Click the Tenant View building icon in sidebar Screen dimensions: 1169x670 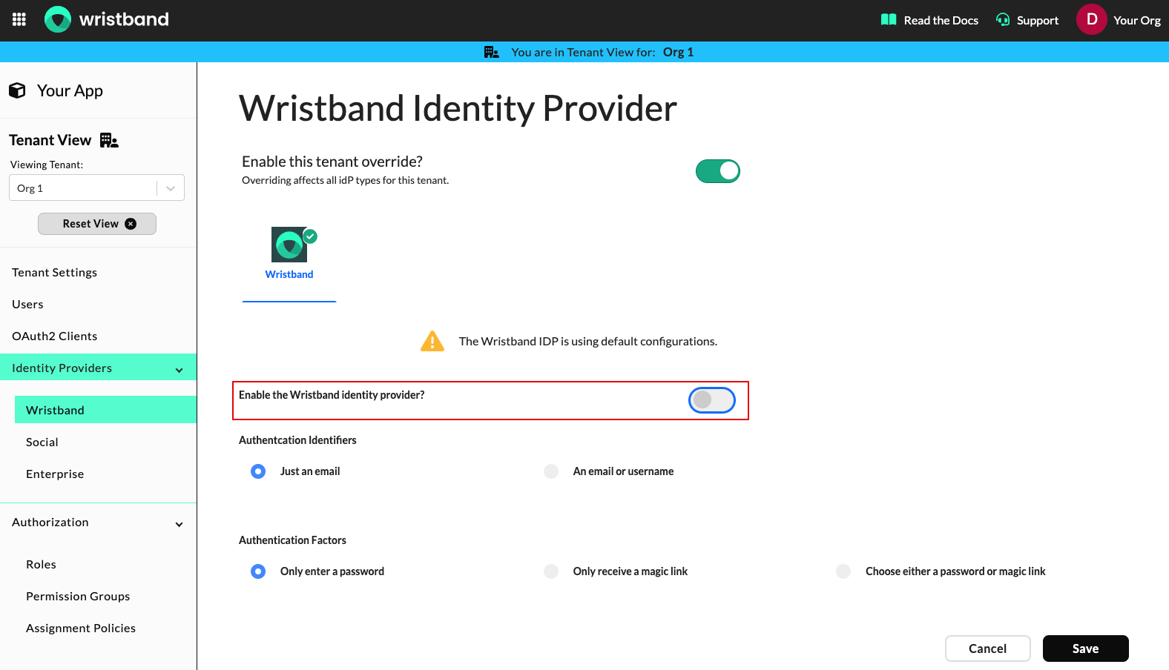109,140
